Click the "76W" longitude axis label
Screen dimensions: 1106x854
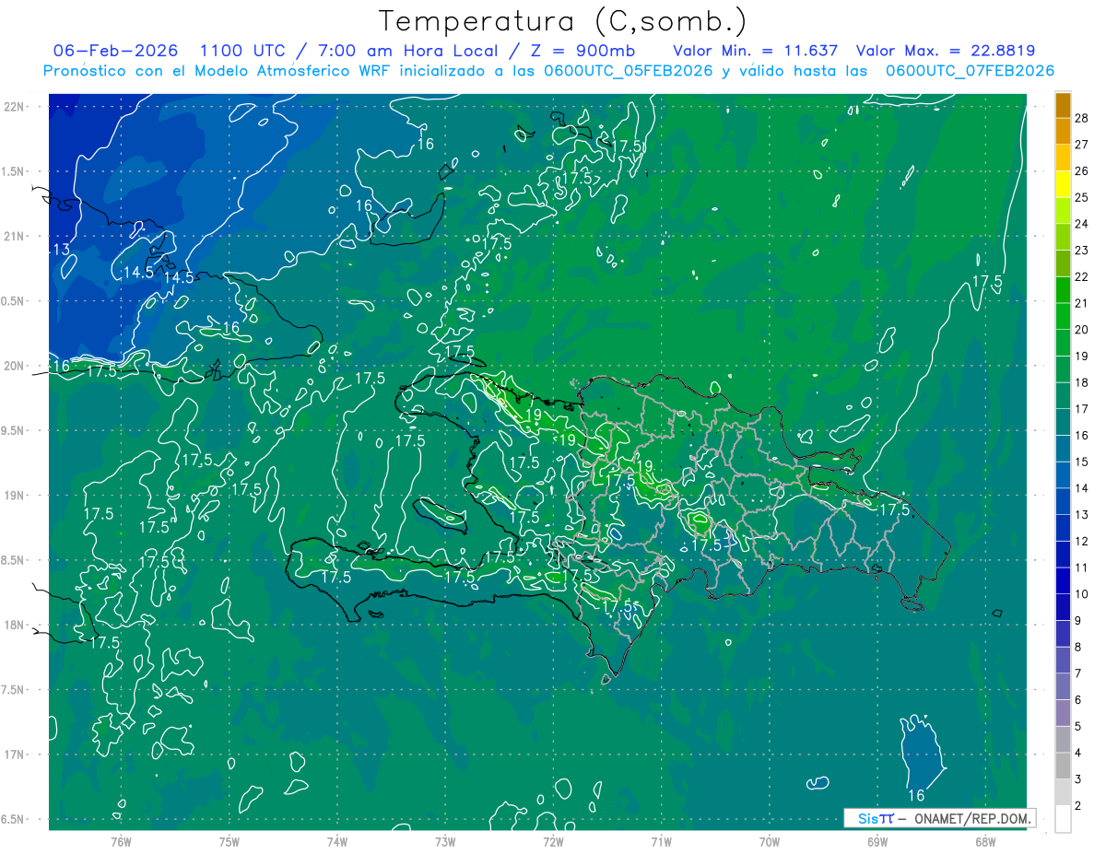coord(121,842)
